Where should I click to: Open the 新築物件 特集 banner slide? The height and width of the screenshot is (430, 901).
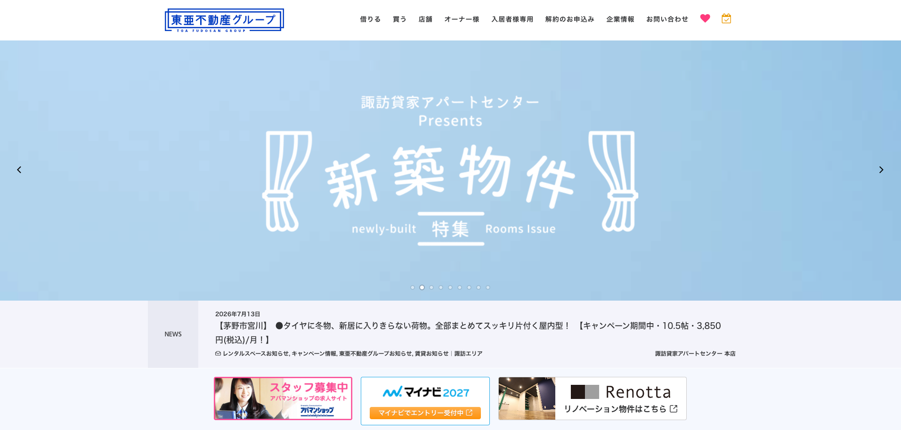click(450, 170)
